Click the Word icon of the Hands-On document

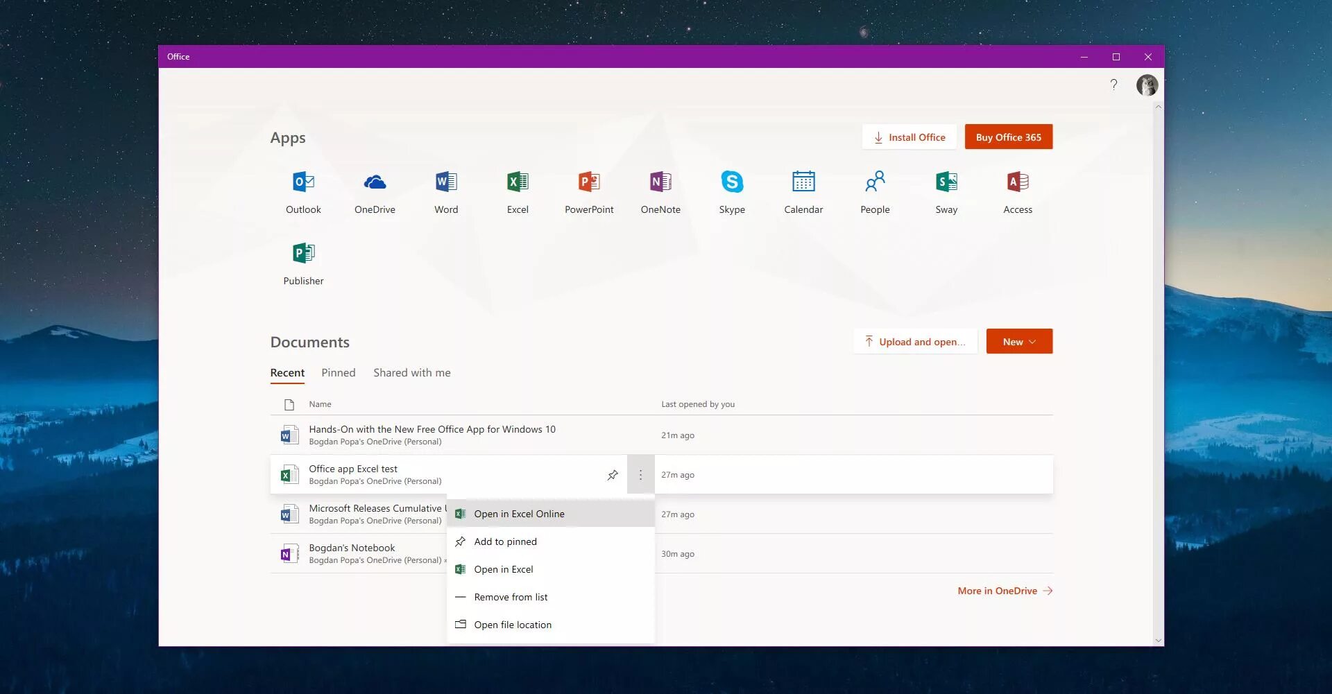pyautogui.click(x=289, y=435)
